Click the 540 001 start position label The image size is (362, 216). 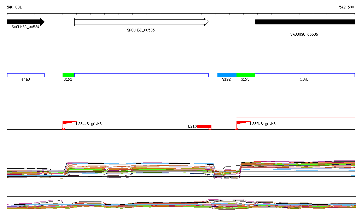[14, 7]
